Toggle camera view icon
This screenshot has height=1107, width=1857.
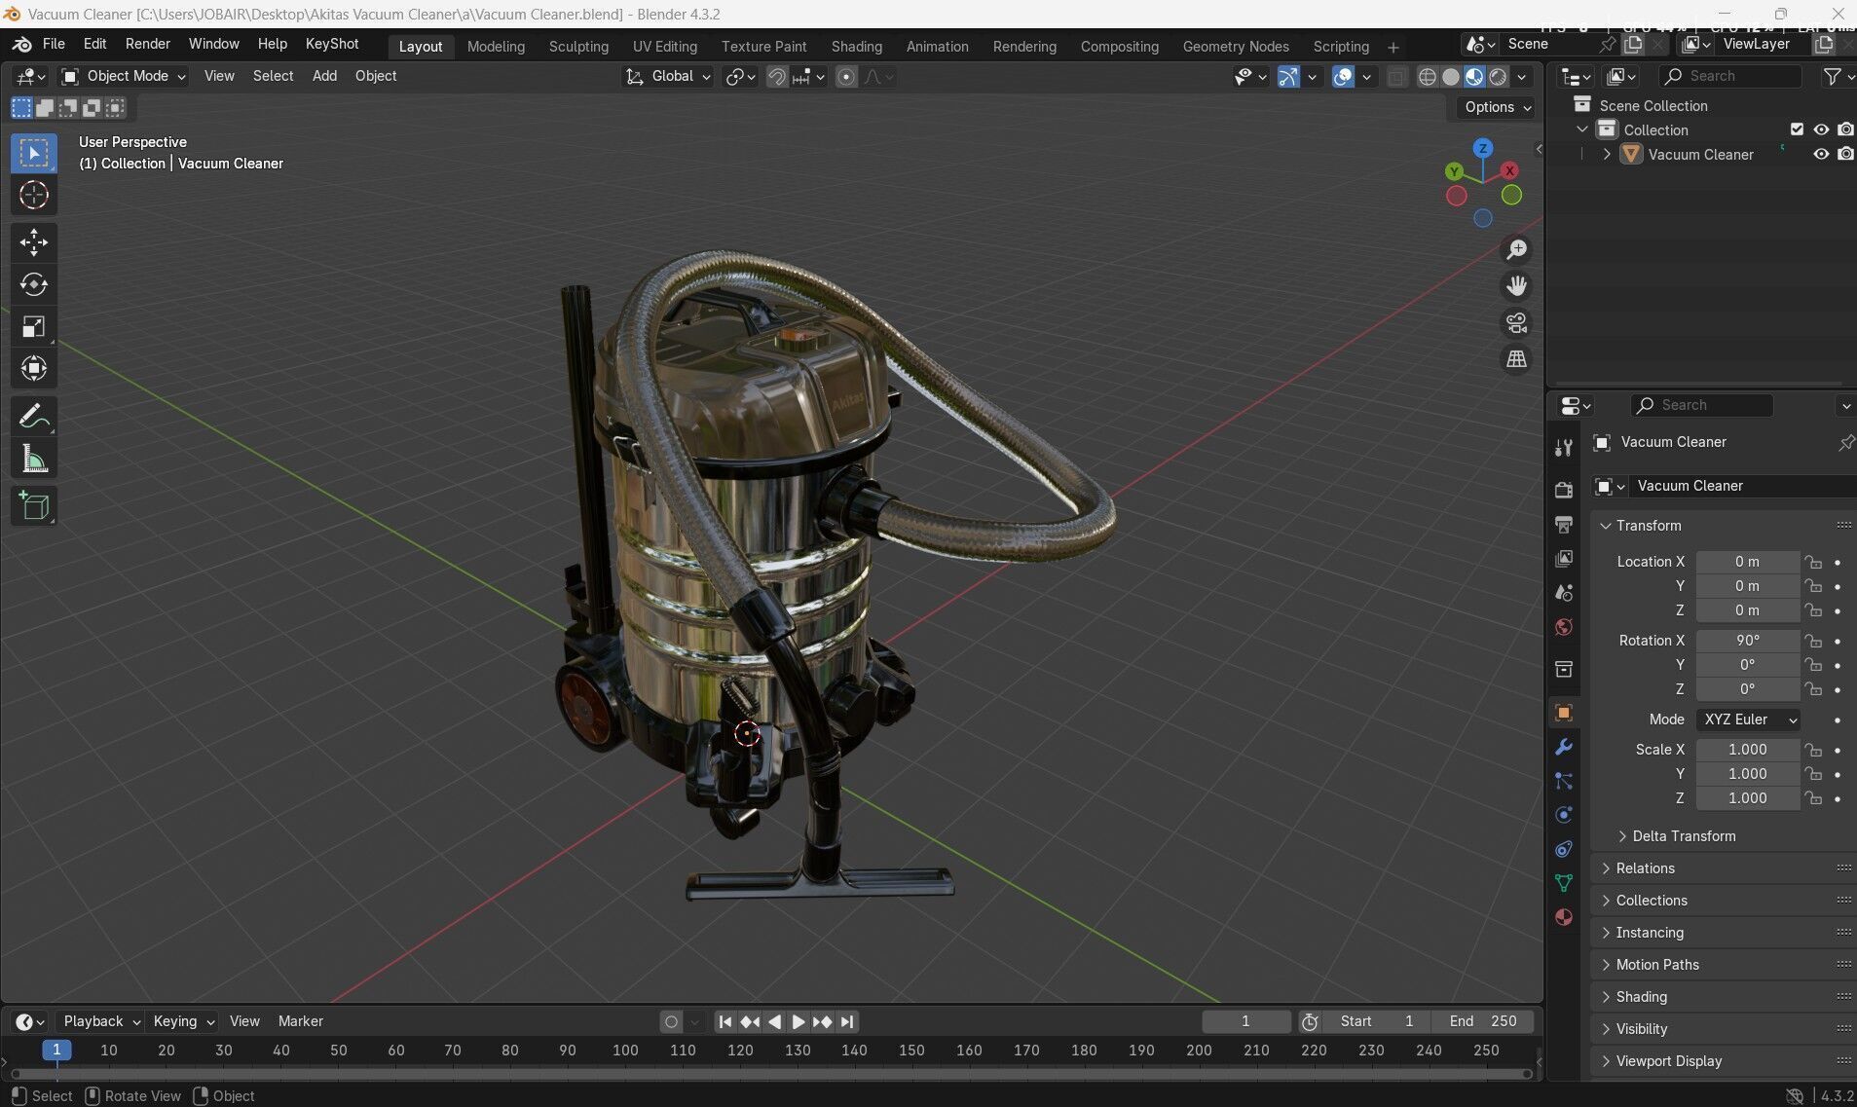click(1516, 322)
